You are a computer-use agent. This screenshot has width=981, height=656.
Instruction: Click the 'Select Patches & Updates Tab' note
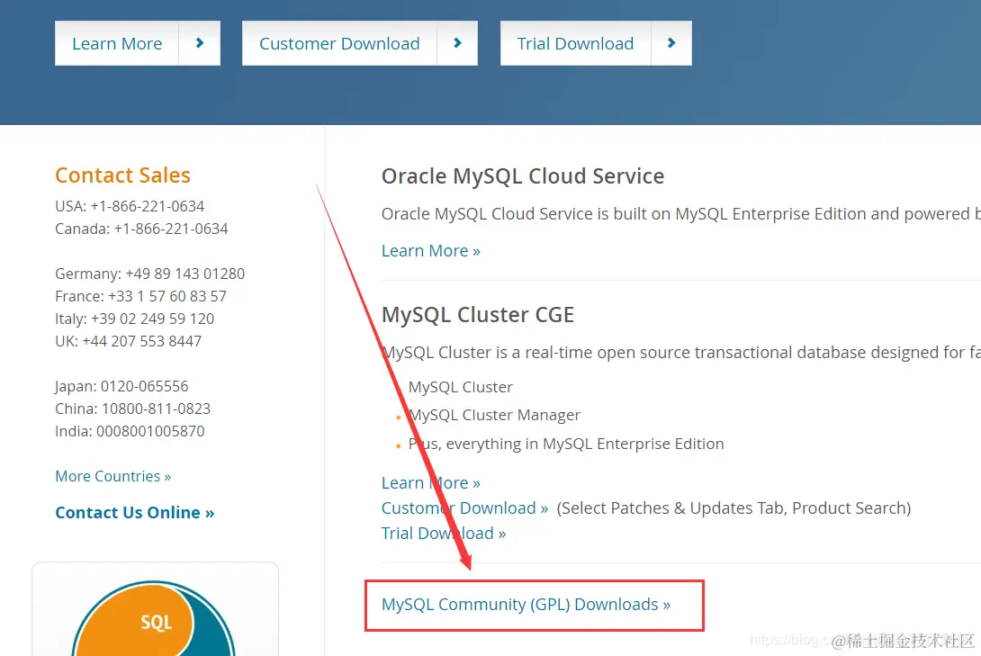click(733, 508)
